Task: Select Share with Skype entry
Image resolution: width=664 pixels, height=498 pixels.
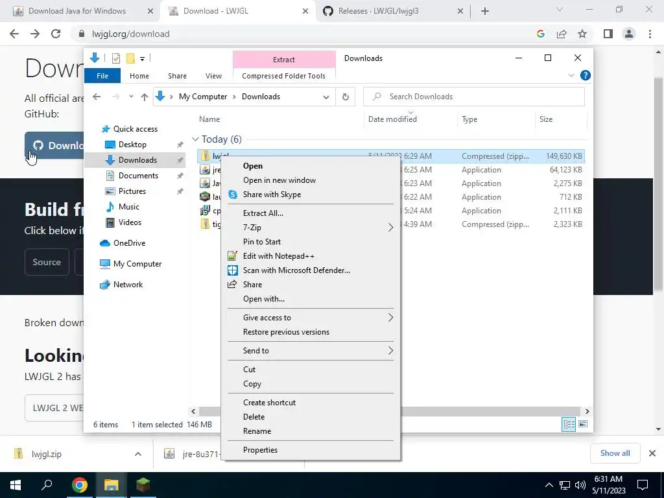Action: [x=272, y=195]
